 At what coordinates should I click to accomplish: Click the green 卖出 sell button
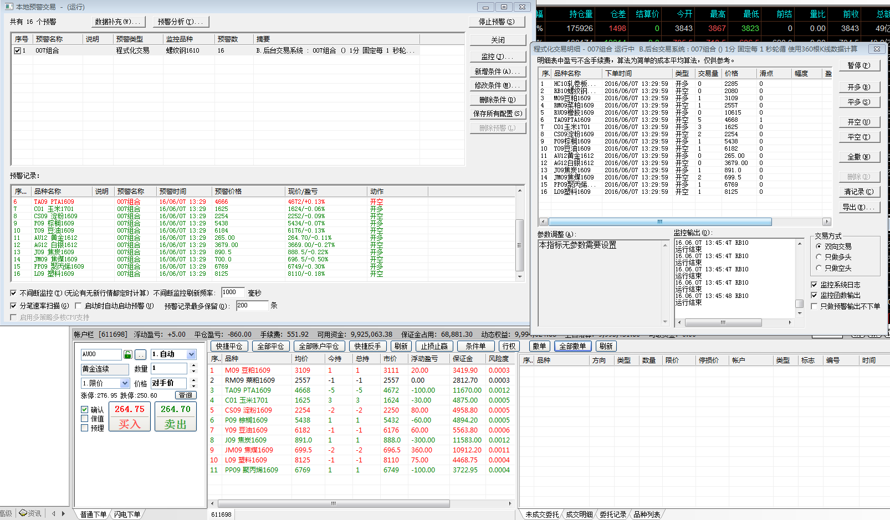(x=176, y=416)
